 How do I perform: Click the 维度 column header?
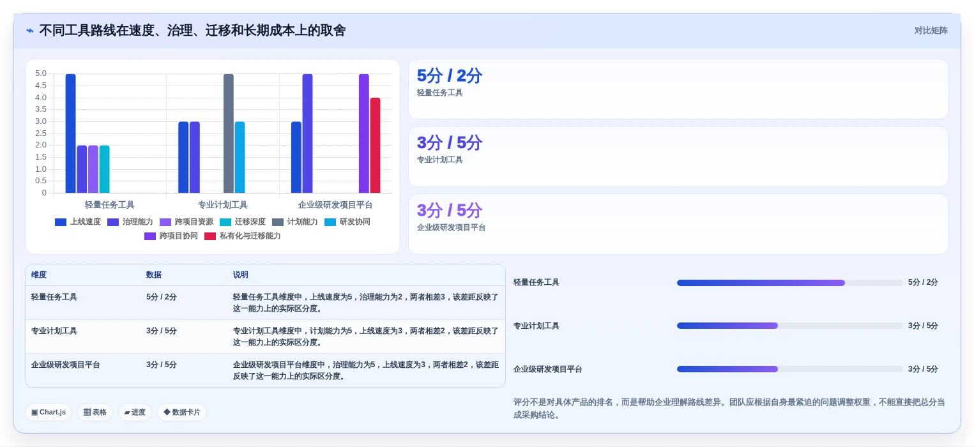(x=39, y=275)
